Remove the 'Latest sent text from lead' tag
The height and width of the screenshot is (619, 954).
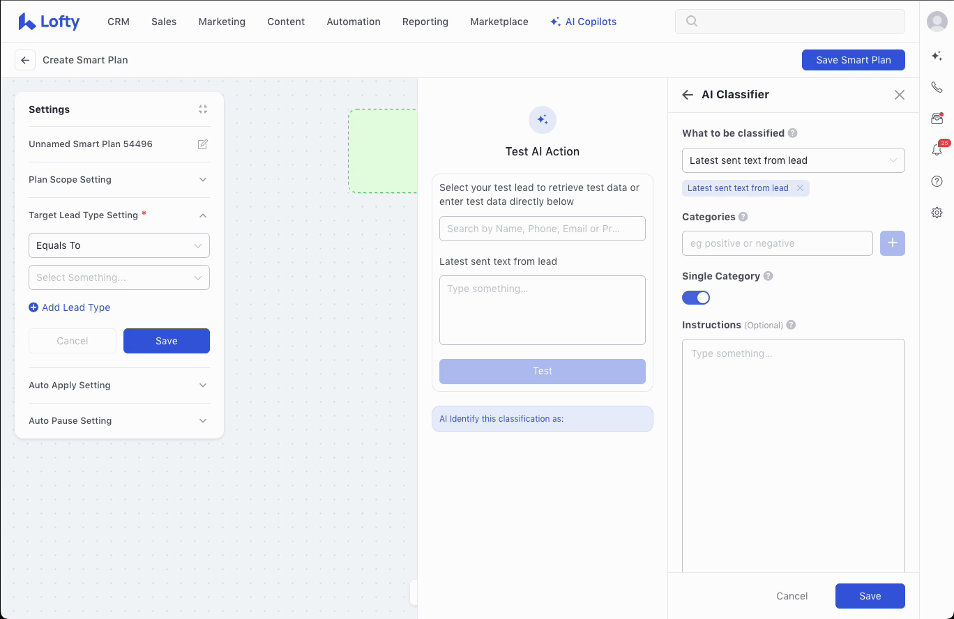click(x=800, y=188)
